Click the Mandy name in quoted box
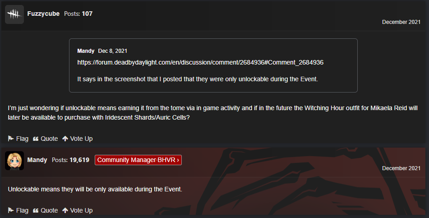 tap(86, 51)
